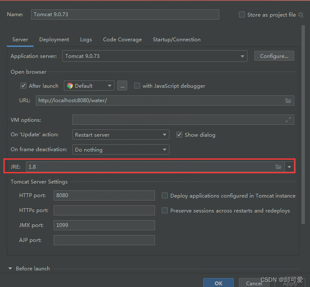The width and height of the screenshot is (310, 287).
Task: Uncheck the After launch checkbox
Action: 23,86
